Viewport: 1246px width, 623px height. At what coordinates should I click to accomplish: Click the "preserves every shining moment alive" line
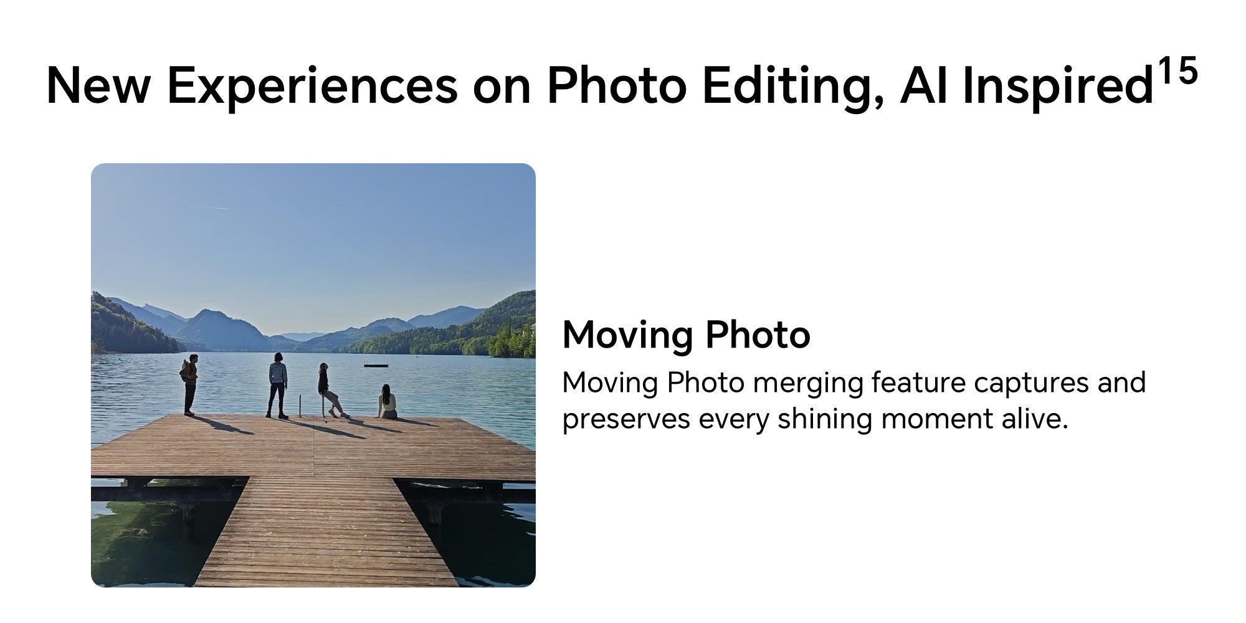(x=815, y=419)
